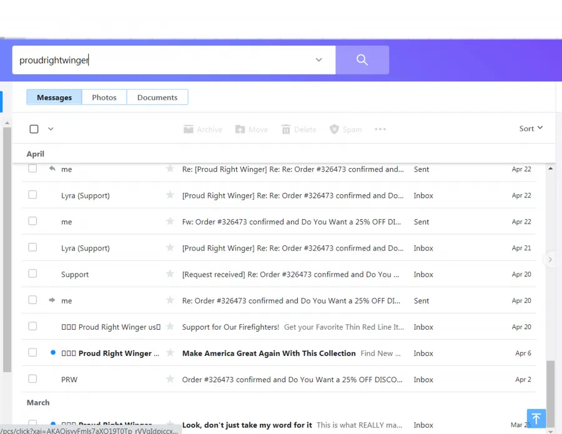
Task: Click the Delete trash icon
Action: (285, 129)
